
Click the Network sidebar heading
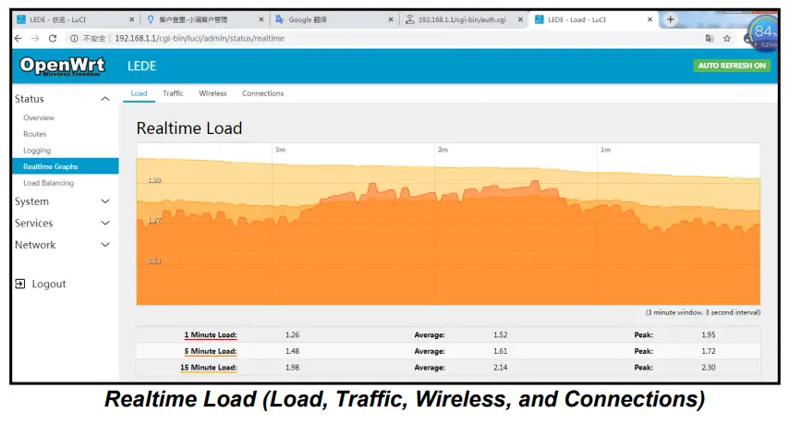pyautogui.click(x=35, y=245)
